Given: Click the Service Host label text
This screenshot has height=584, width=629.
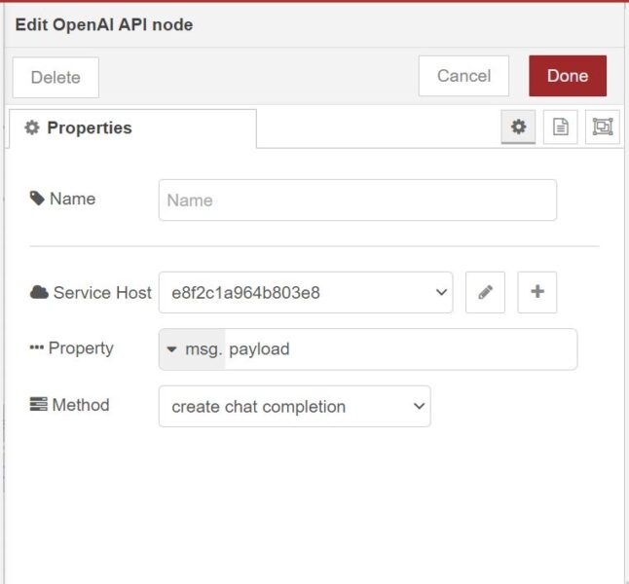Looking at the screenshot, I should [x=102, y=292].
